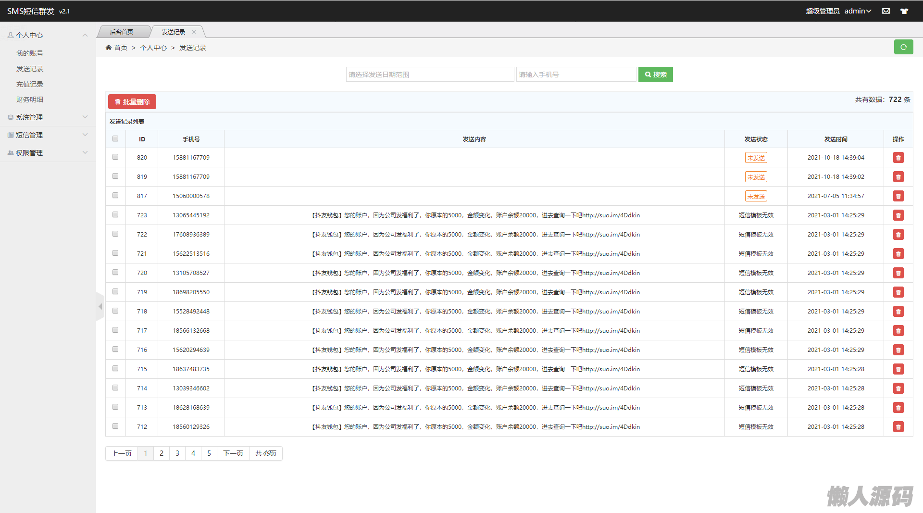Toggle the select-all checkbox in header
This screenshot has width=923, height=513.
tap(115, 139)
